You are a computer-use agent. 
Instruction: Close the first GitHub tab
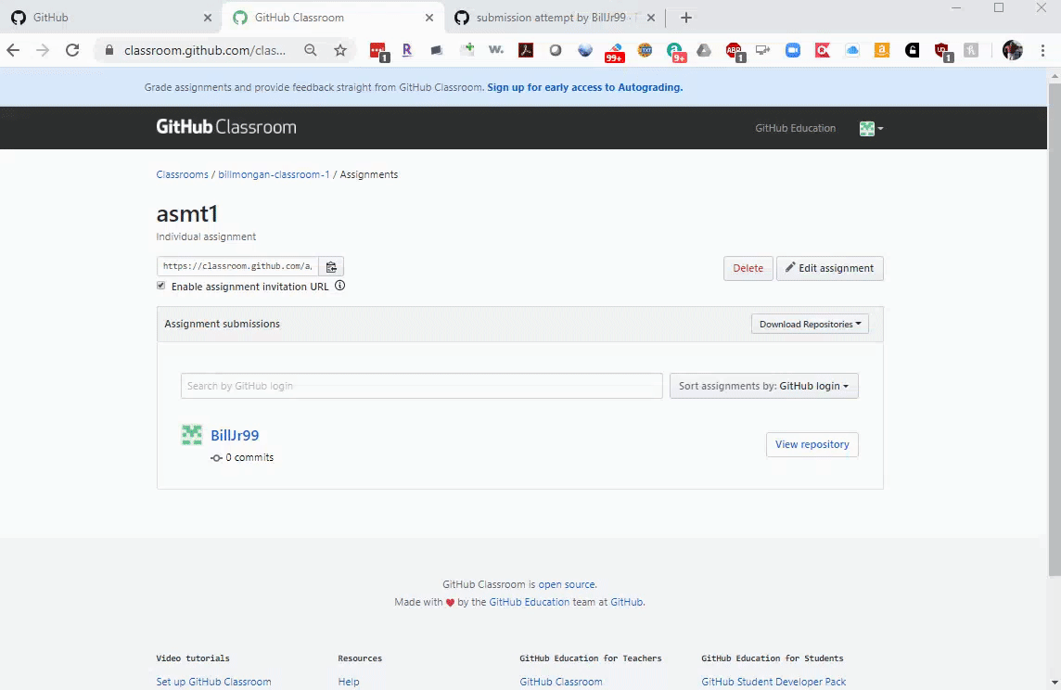[x=208, y=18]
